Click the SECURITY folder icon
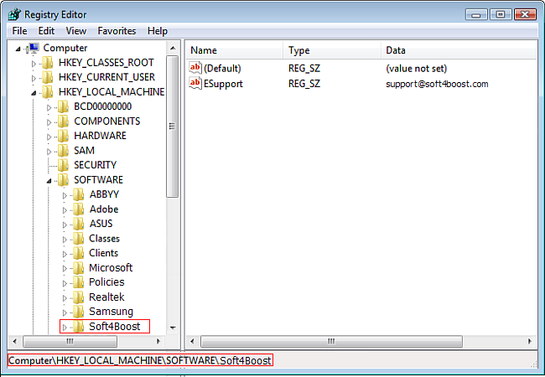545x377 pixels. pyautogui.click(x=63, y=165)
